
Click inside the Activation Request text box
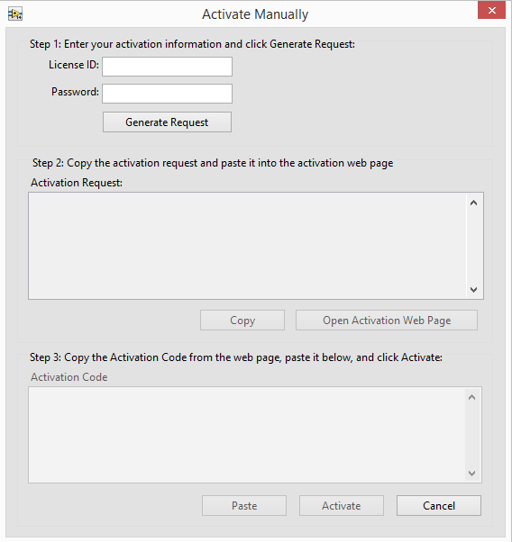click(x=248, y=246)
